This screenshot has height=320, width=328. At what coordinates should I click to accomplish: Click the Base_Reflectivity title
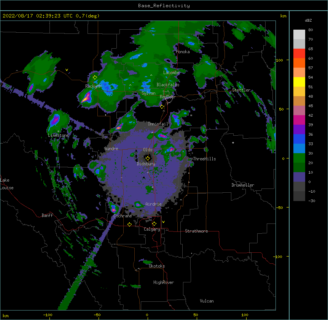click(x=164, y=6)
